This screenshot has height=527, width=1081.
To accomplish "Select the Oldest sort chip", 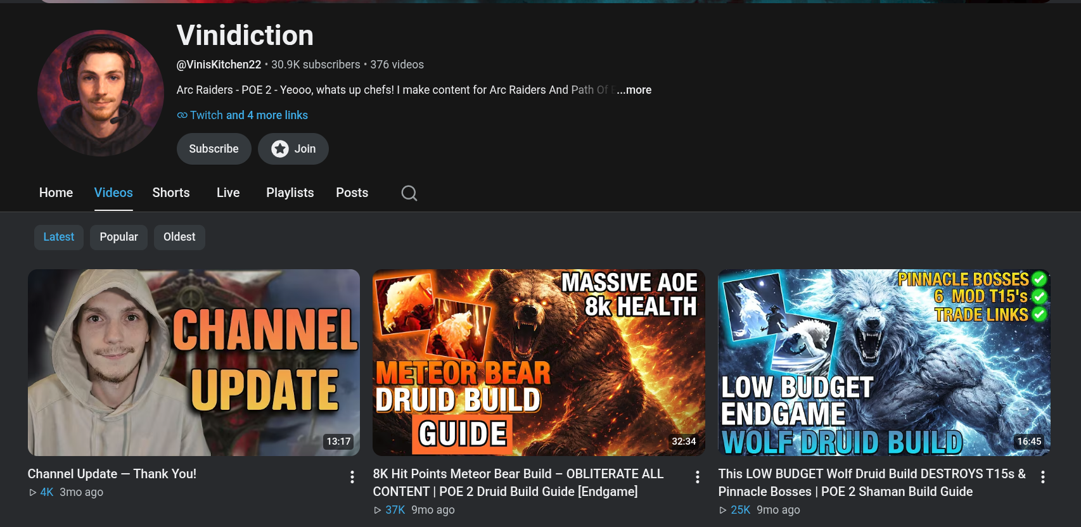I will 179,237.
